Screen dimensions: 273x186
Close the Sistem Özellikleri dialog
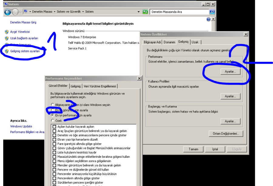click(246, 34)
